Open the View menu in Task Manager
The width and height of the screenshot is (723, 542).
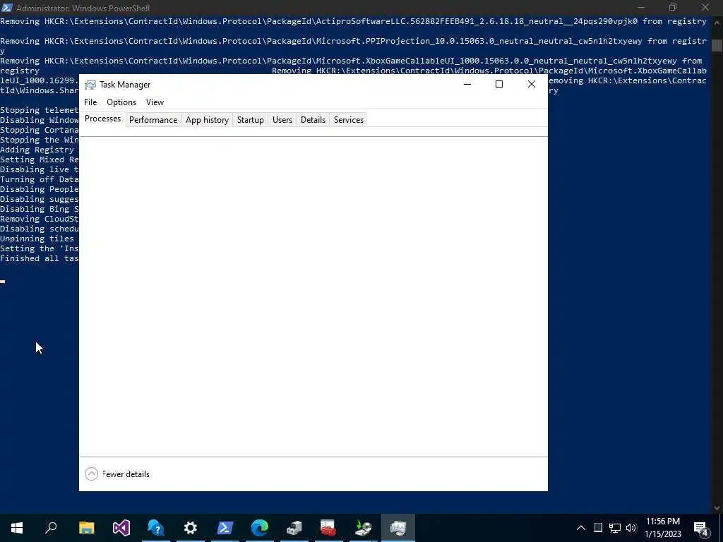[x=155, y=102]
